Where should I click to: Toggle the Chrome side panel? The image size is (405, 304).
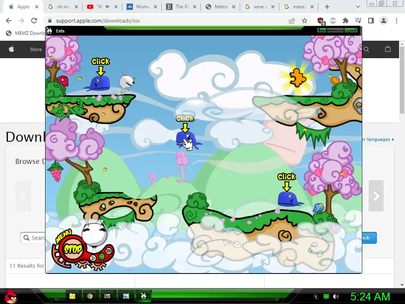371,21
